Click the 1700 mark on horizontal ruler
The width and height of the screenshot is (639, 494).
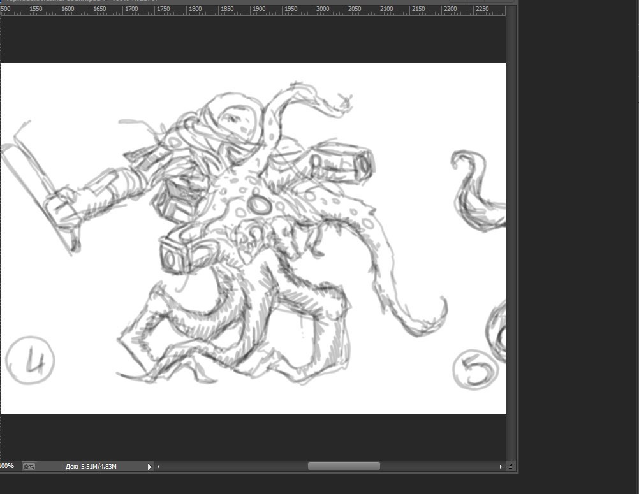click(131, 10)
